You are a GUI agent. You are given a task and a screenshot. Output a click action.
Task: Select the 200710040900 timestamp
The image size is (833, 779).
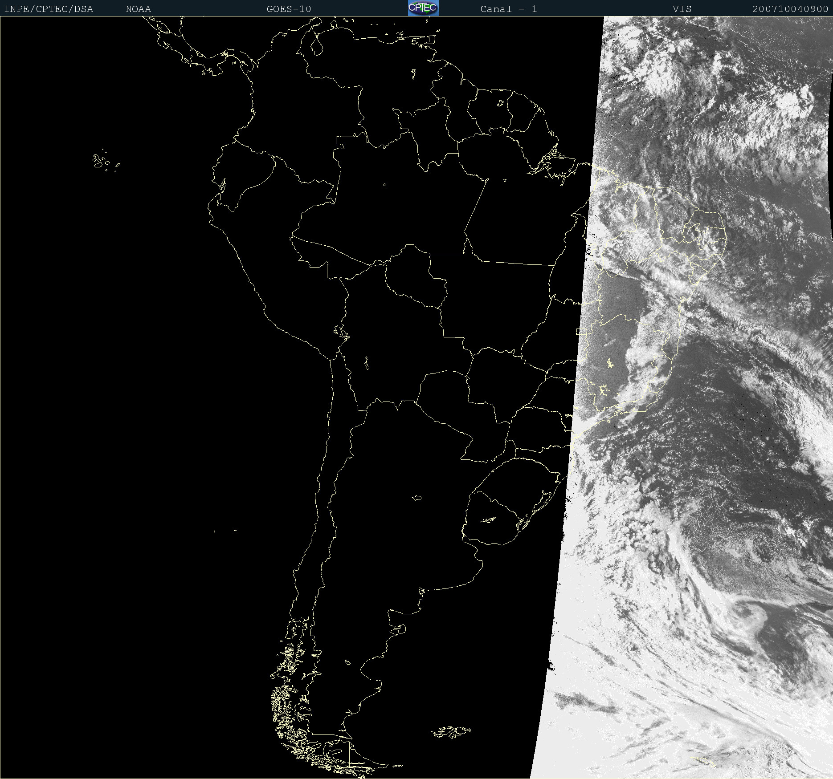pyautogui.click(x=790, y=9)
